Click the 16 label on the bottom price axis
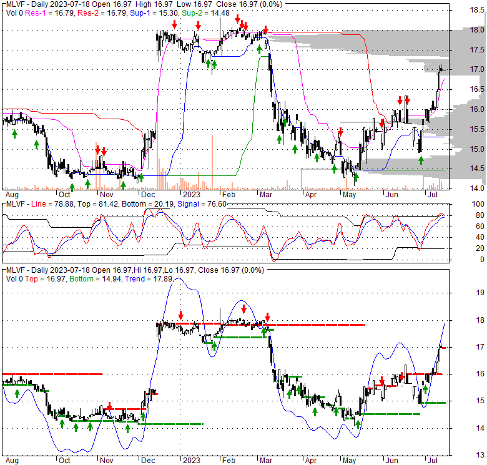 [x=480, y=374]
